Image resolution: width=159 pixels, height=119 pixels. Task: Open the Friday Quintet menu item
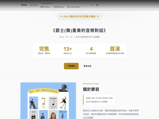pos(47,3)
